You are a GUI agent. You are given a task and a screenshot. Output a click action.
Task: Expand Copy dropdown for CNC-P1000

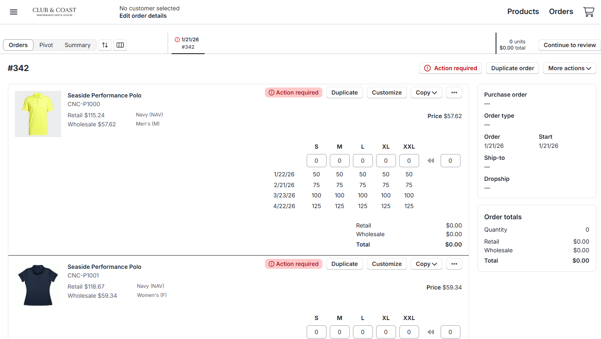(426, 92)
